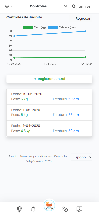Open the baby face selector icon

pyautogui.click(x=7, y=6)
